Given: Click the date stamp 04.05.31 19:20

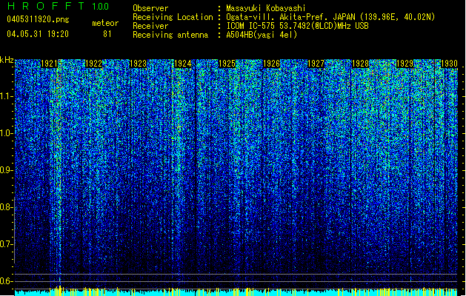Looking at the screenshot, I should 38,34.
